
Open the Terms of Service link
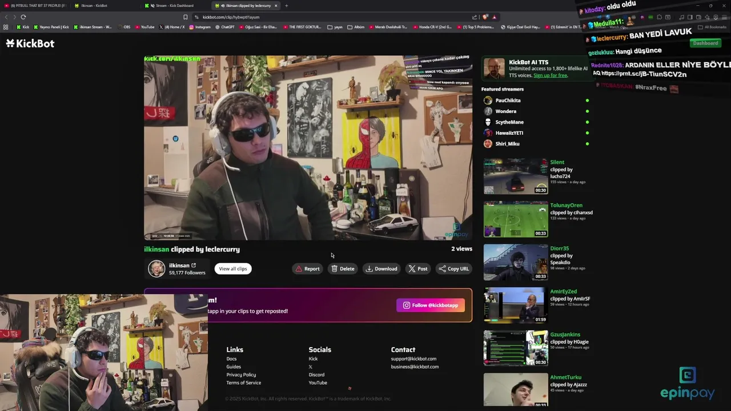(243, 383)
